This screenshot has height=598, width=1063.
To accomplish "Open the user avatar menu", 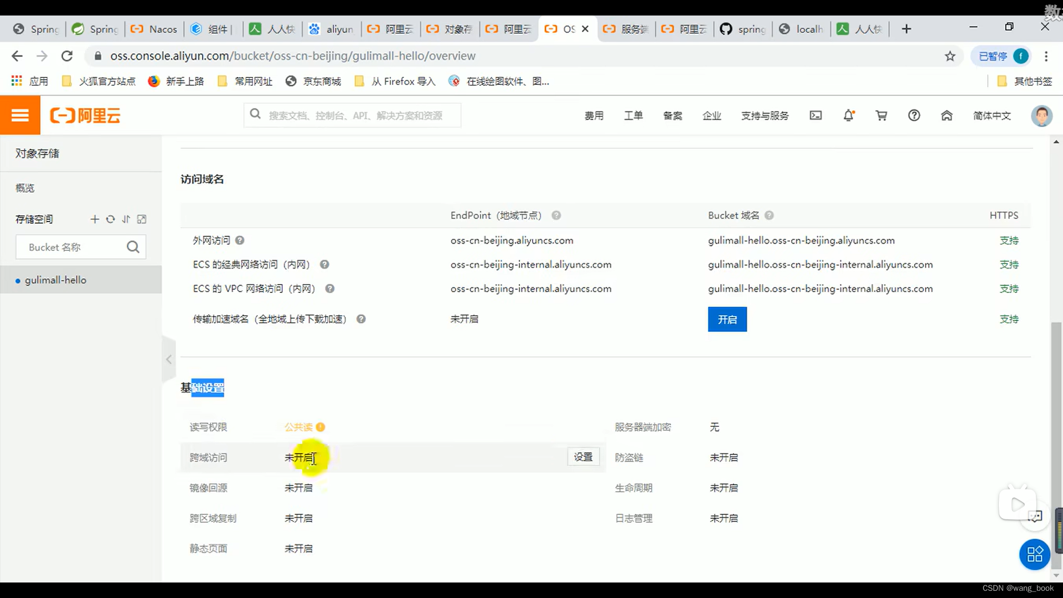I will [1041, 115].
